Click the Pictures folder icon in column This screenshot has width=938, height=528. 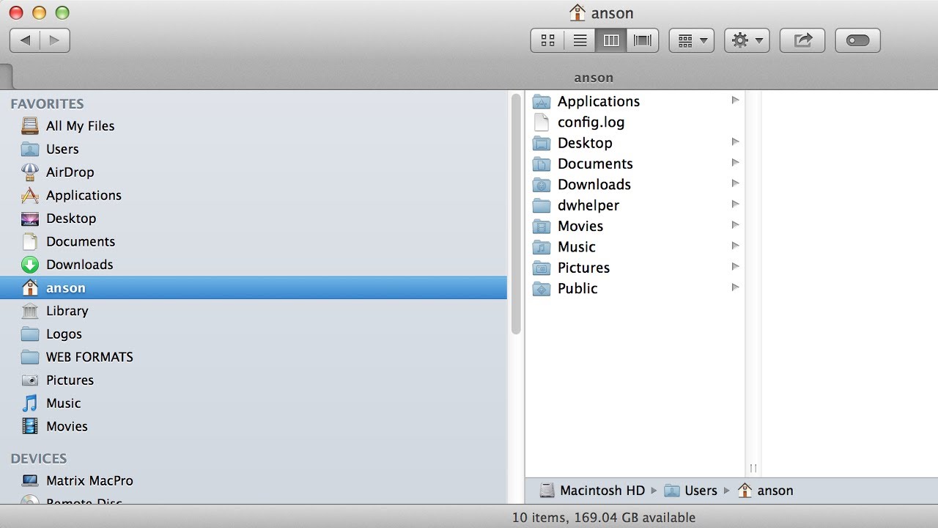click(x=542, y=268)
